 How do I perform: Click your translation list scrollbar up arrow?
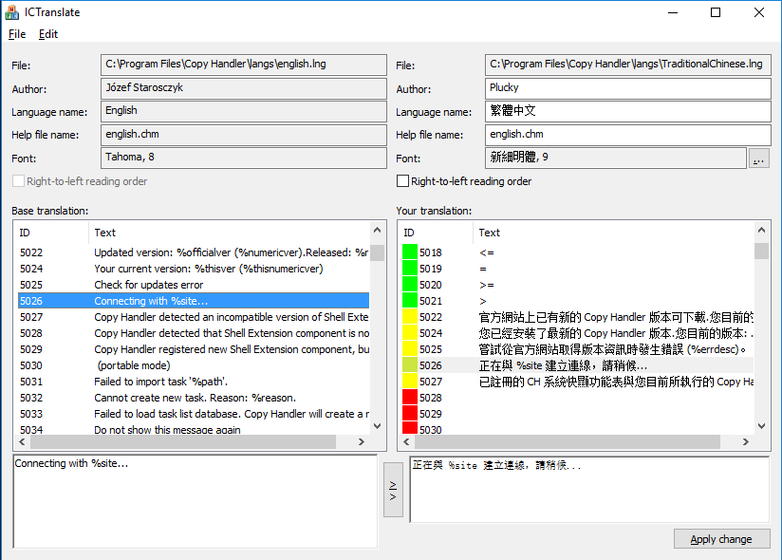(761, 230)
